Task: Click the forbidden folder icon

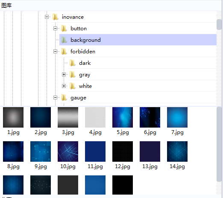Action: pyautogui.click(x=64, y=51)
